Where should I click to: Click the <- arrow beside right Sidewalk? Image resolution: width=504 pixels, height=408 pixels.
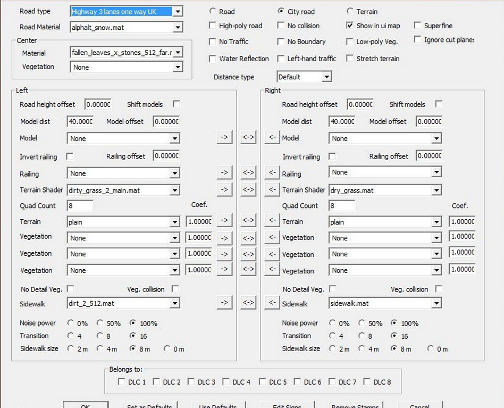coord(272,303)
